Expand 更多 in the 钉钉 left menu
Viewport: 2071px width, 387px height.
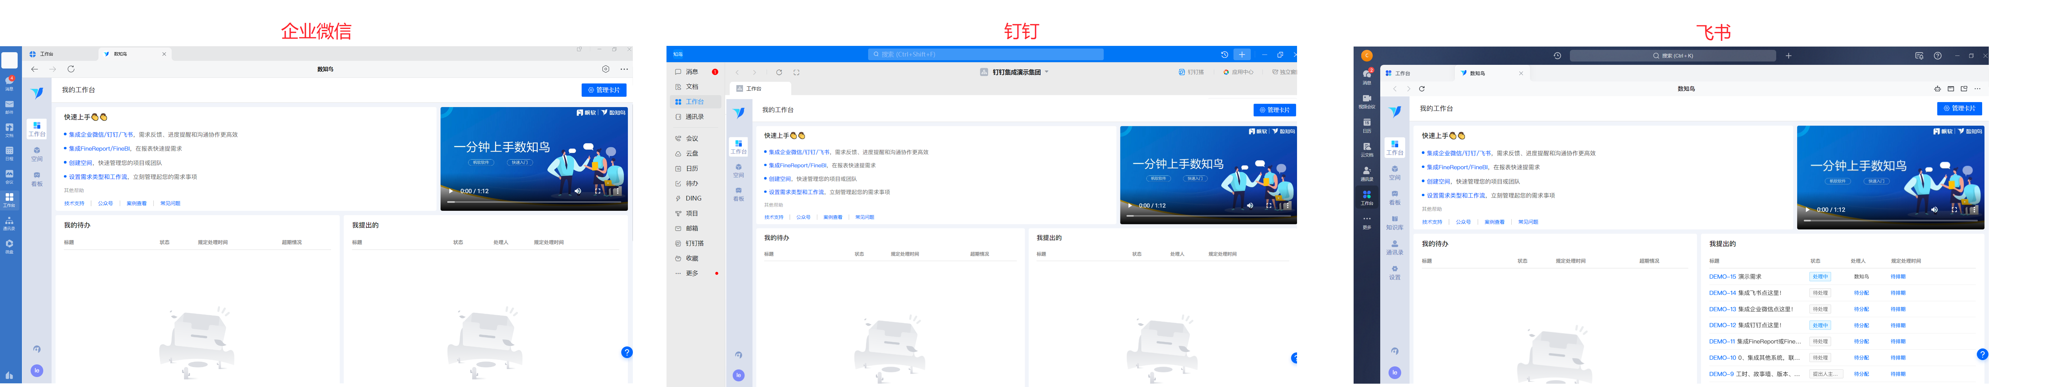tap(691, 273)
